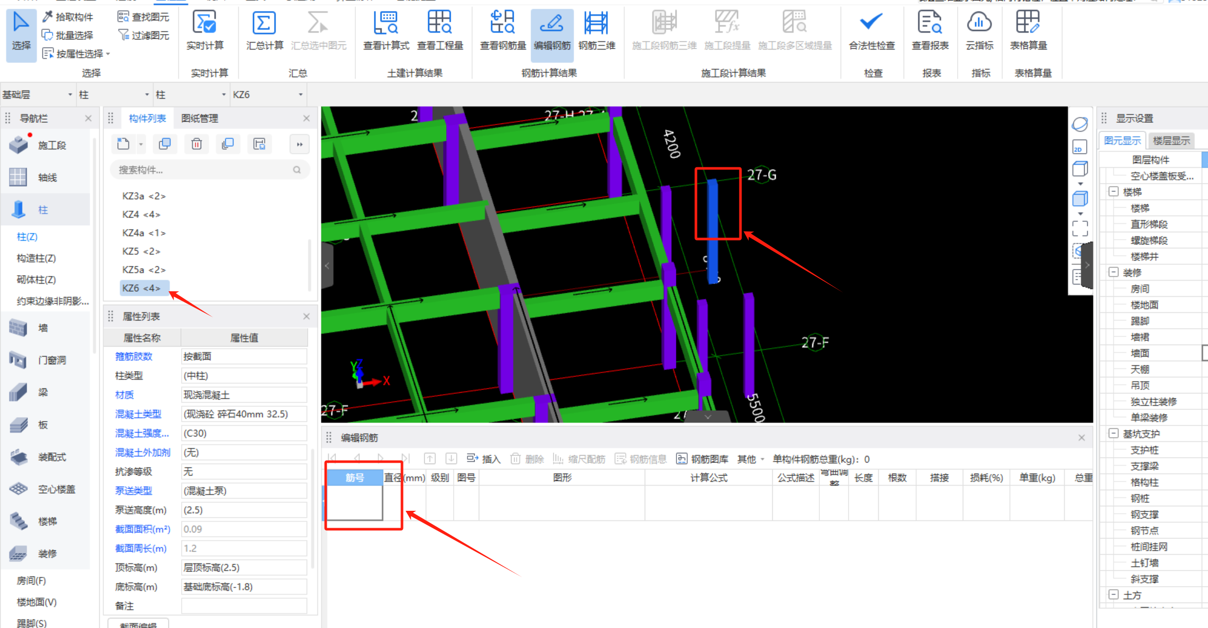Image resolution: width=1208 pixels, height=628 pixels.
Task: Collapse left panel arrow on viewport edge
Action: coord(327,266)
